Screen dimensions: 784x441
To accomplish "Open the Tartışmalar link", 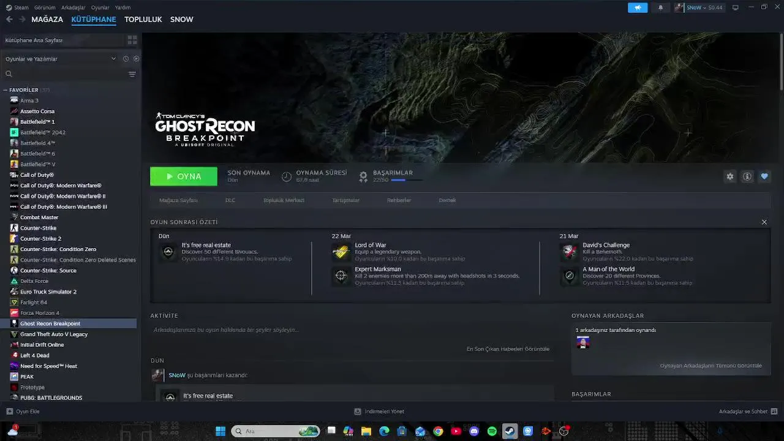I will point(345,200).
